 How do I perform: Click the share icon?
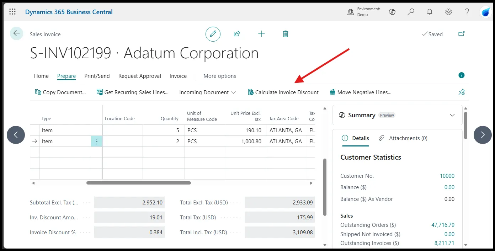(x=237, y=34)
